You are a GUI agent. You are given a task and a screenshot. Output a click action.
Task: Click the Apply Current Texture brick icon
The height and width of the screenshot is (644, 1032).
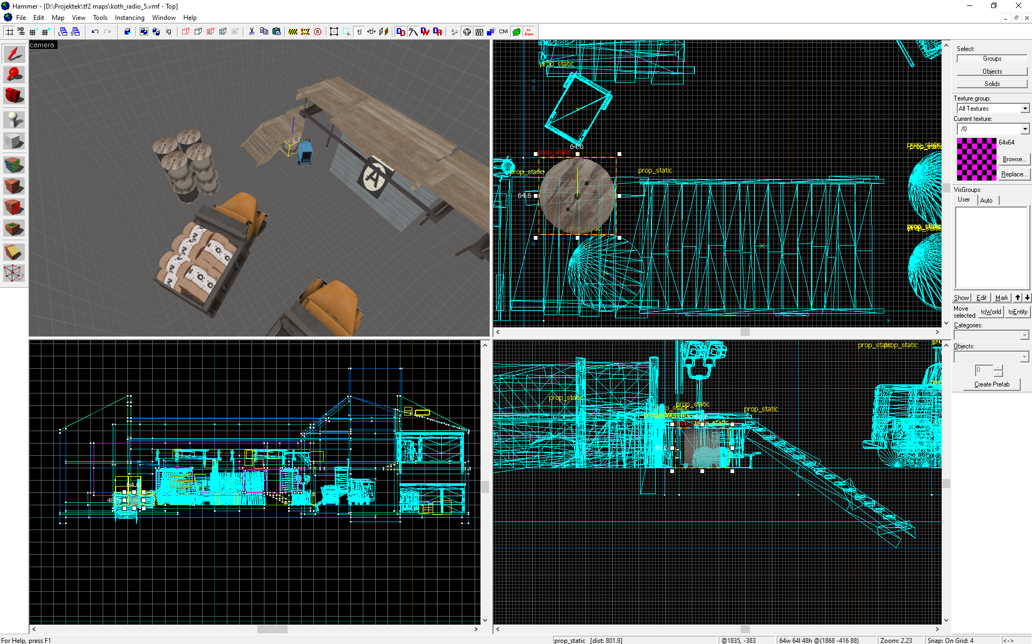pyautogui.click(x=14, y=185)
